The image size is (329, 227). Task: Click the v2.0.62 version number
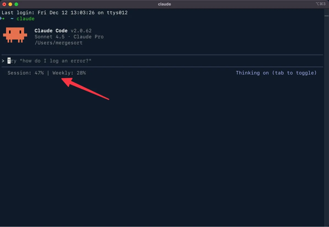[x=81, y=31]
